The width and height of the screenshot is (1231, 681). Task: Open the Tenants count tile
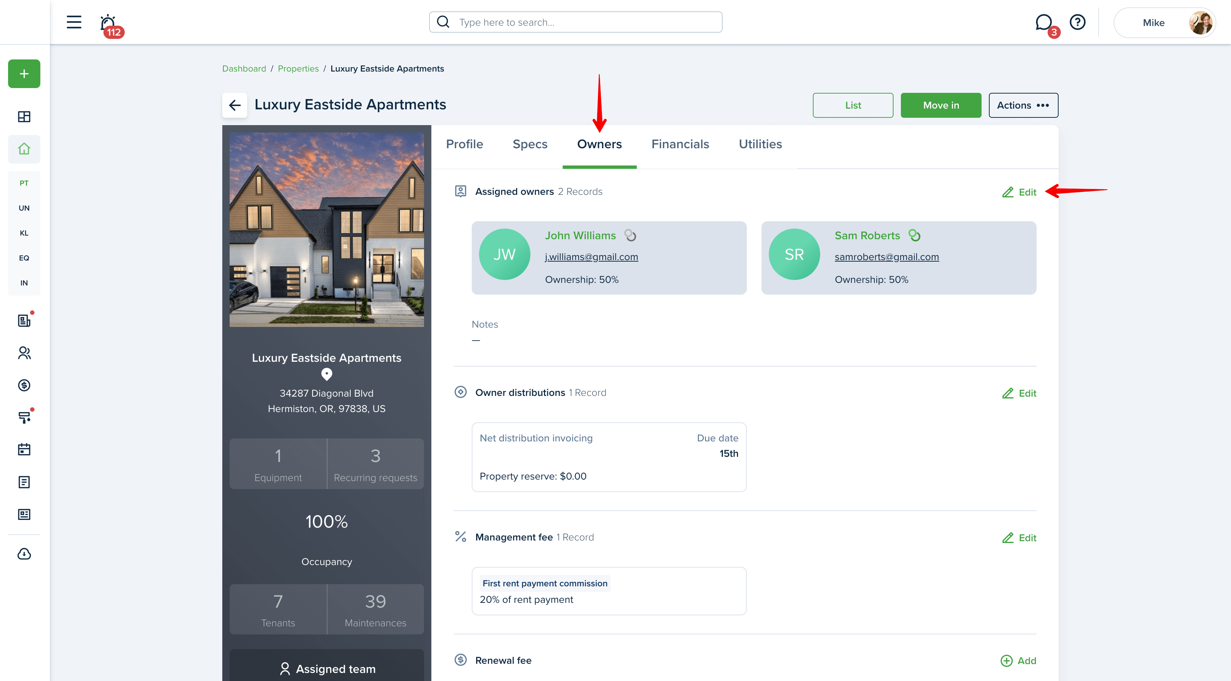(278, 609)
